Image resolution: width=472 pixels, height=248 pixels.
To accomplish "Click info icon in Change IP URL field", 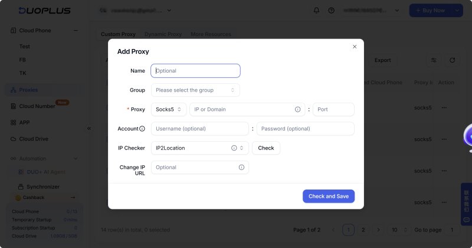I will pos(241,167).
